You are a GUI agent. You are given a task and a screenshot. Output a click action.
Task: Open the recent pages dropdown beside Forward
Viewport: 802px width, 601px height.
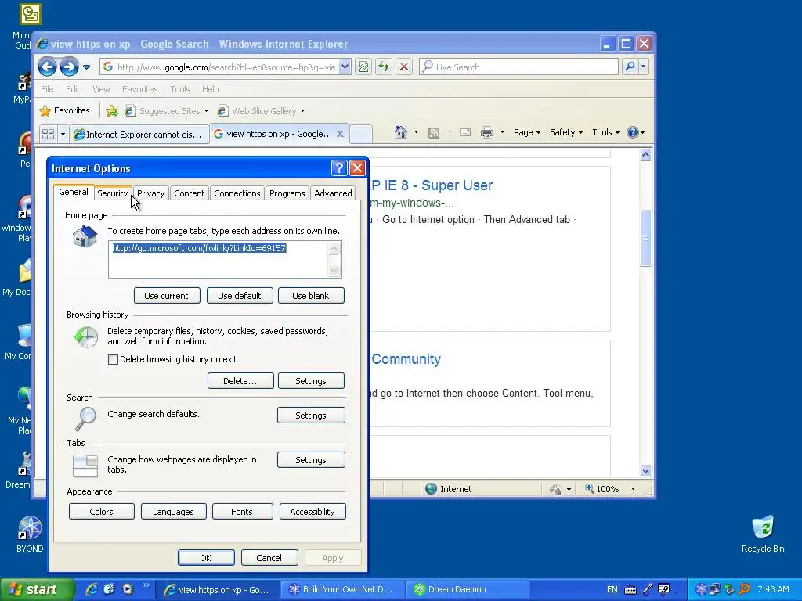pos(86,67)
